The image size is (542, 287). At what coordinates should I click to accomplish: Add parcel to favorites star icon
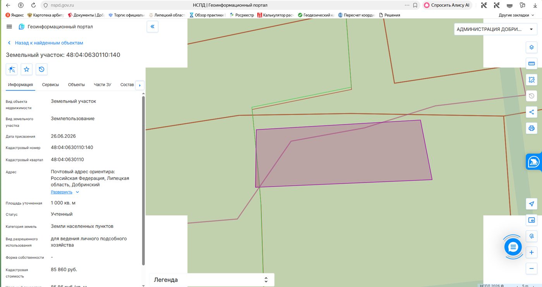click(x=26, y=69)
